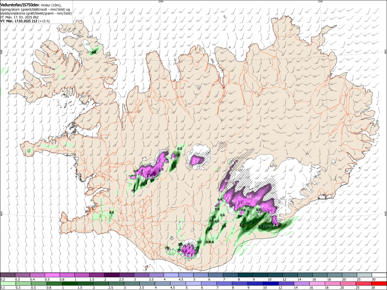387x290 pixels.
Task: Click the upper legend swatch labelled 1.5
Action: [96, 275]
